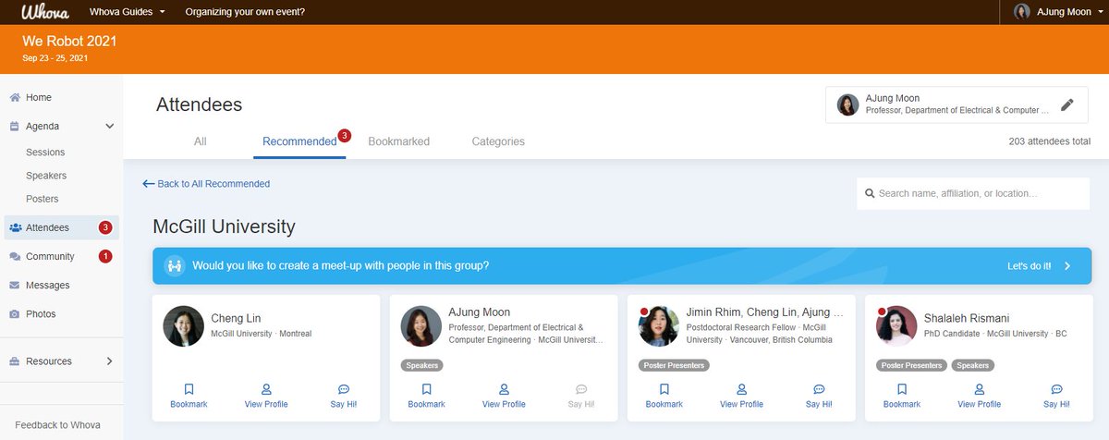Click the Agenda calendar icon
The image size is (1109, 440).
click(15, 126)
